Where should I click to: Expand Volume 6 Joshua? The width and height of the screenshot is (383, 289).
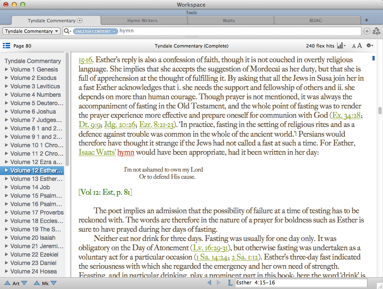[x=7, y=111]
